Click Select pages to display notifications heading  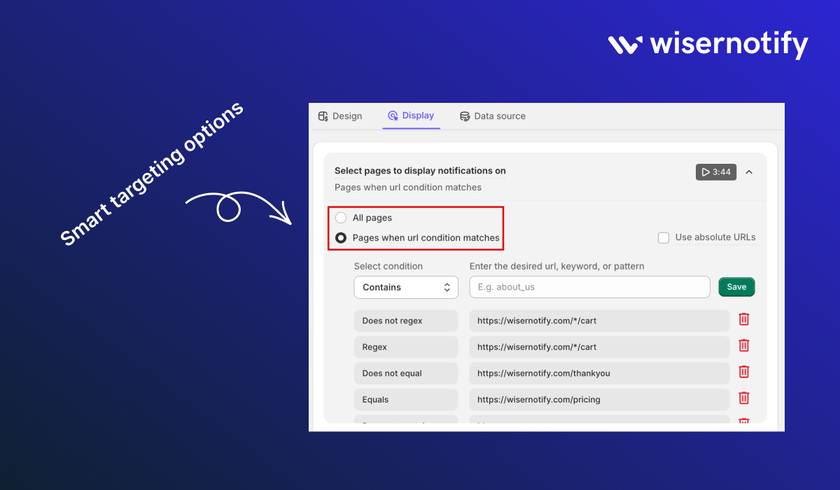point(420,171)
